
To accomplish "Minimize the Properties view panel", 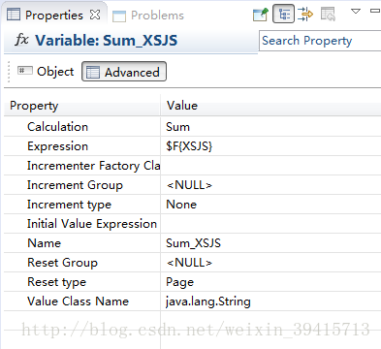I will [x=375, y=11].
